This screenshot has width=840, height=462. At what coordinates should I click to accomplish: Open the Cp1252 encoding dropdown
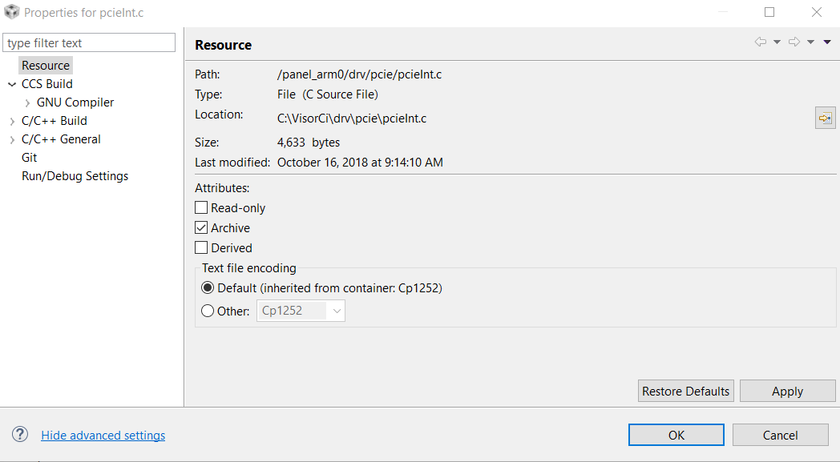(337, 311)
